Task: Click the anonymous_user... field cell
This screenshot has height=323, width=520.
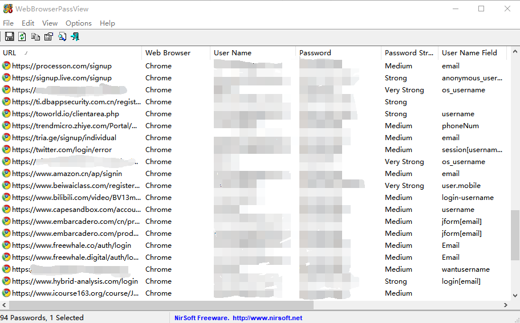Action: click(472, 78)
